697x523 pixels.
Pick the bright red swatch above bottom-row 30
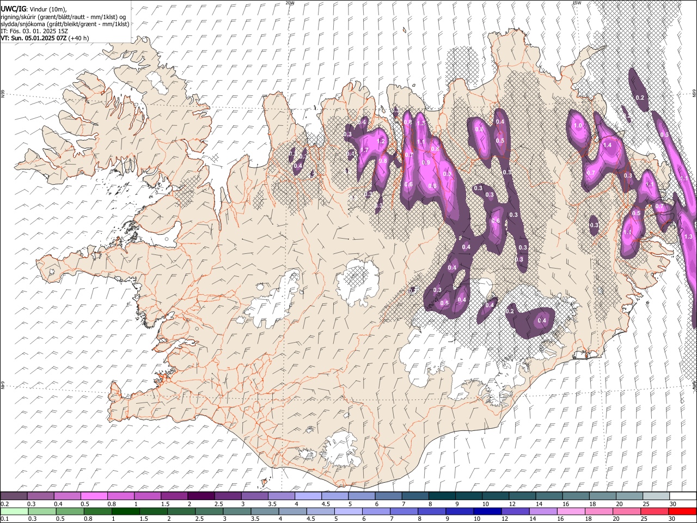[682, 512]
